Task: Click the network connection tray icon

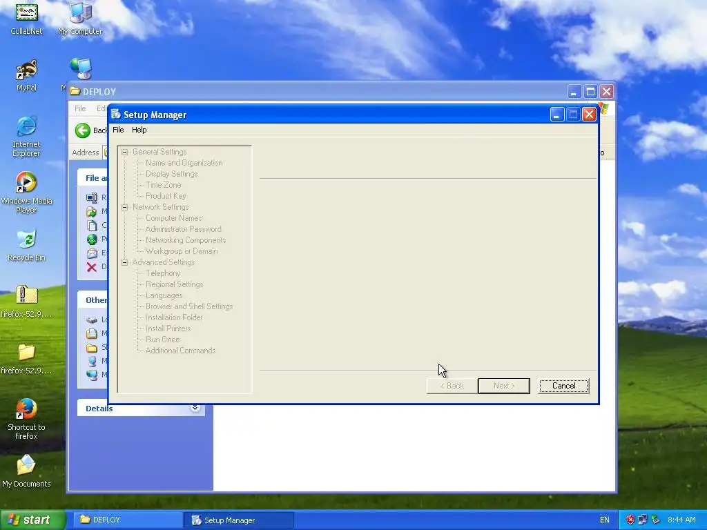Action: (x=643, y=520)
